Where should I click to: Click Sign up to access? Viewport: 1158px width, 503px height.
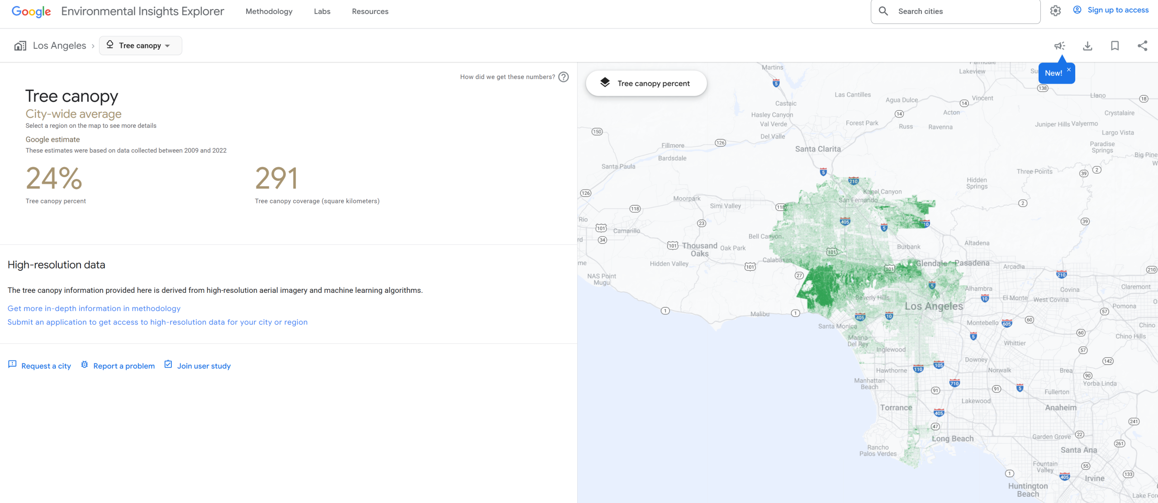[1117, 10]
